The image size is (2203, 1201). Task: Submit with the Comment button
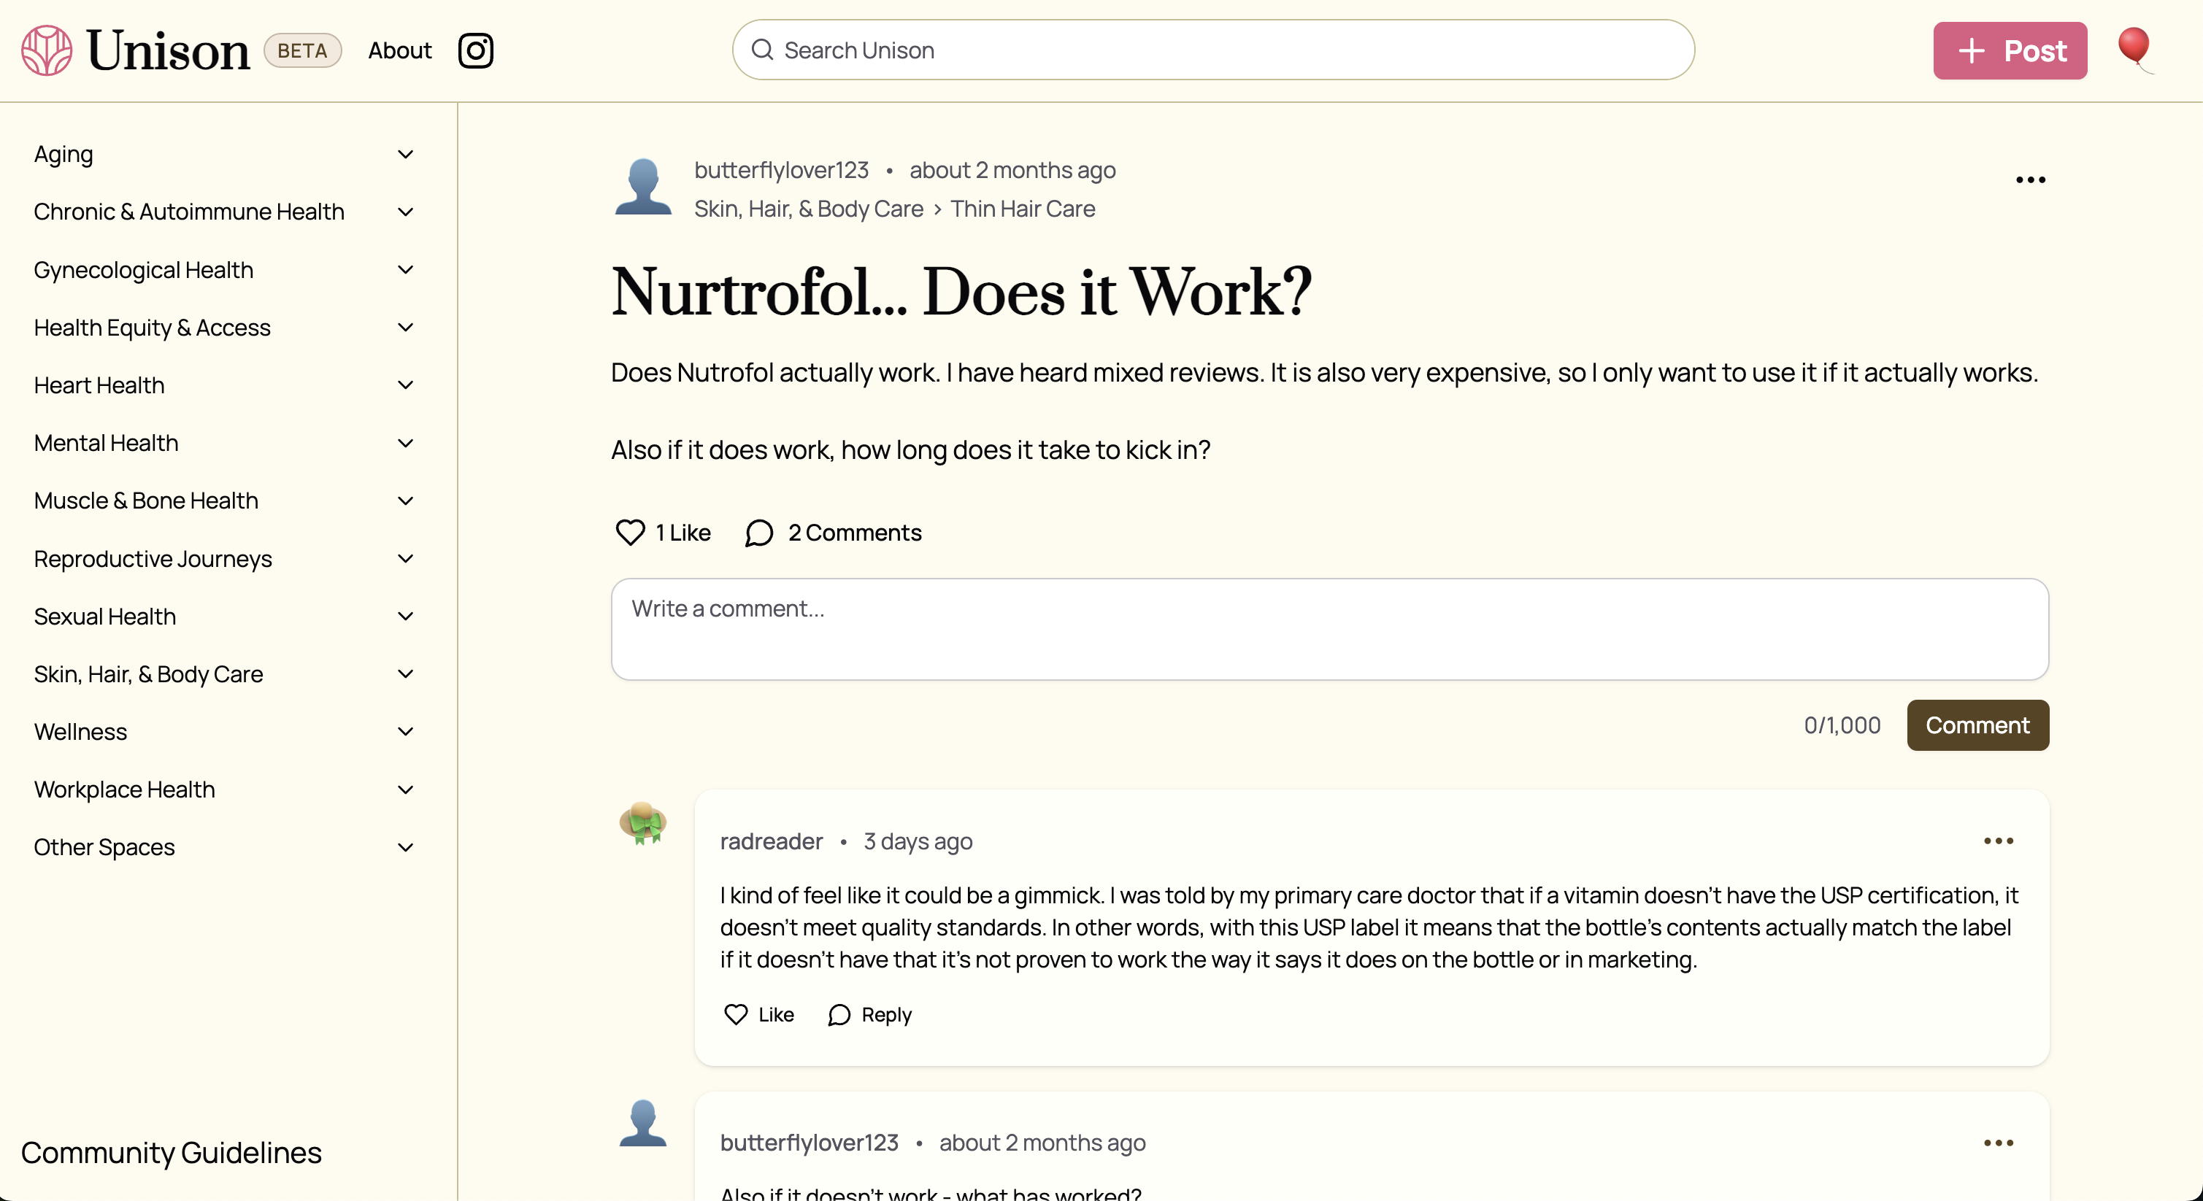(1977, 725)
